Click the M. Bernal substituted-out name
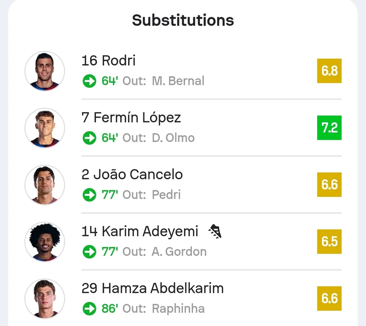The height and width of the screenshot is (326, 366). (x=178, y=81)
